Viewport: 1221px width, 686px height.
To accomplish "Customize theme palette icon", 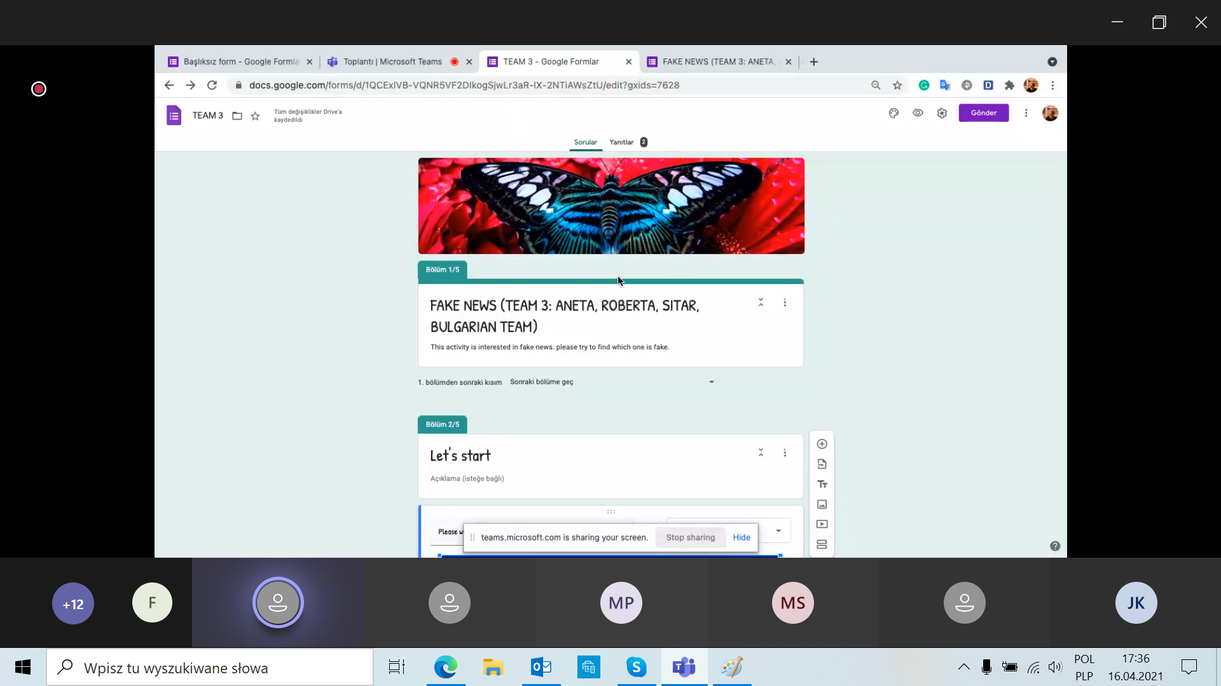I will tap(893, 113).
